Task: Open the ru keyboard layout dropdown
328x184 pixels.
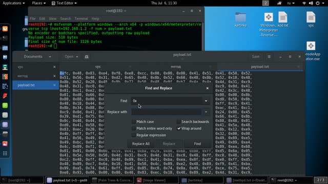Action: click(x=291, y=3)
